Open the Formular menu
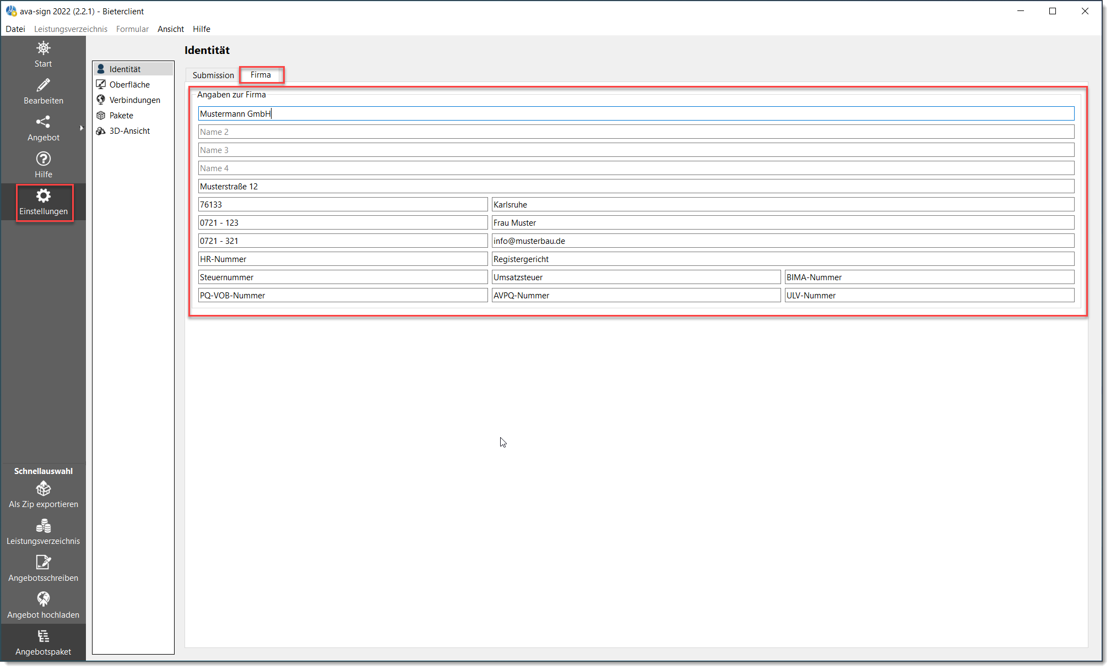The height and width of the screenshot is (670, 1111). pyautogui.click(x=132, y=29)
